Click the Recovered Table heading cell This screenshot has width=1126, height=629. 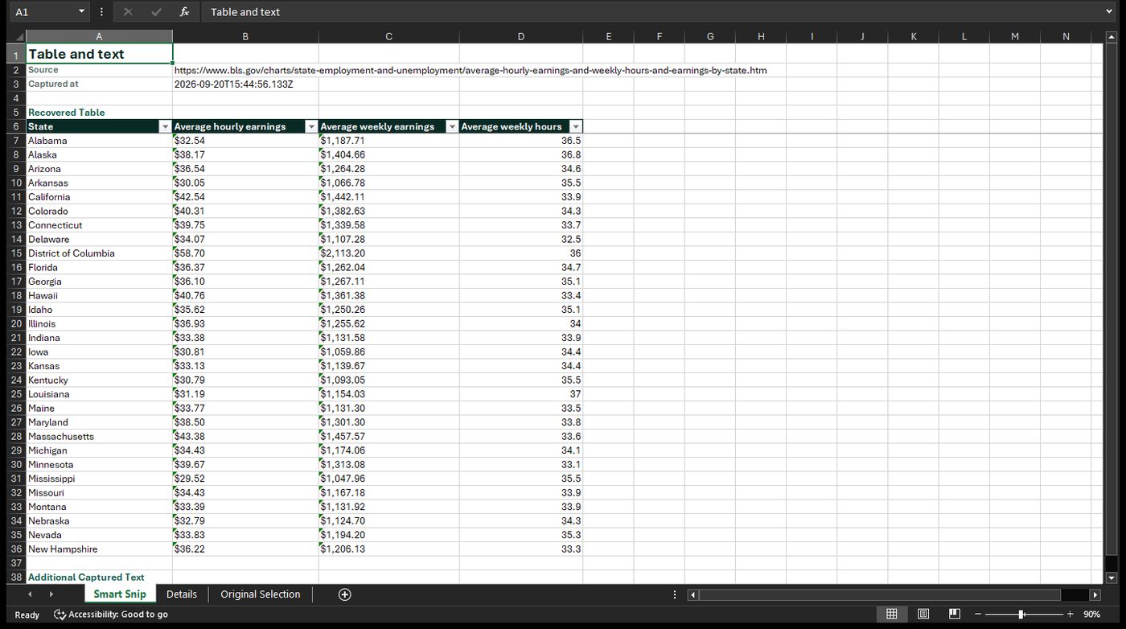point(99,113)
